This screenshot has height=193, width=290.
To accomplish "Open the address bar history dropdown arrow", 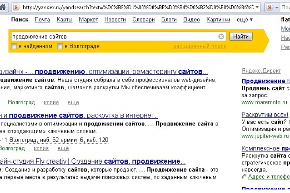I will tap(257, 7).
